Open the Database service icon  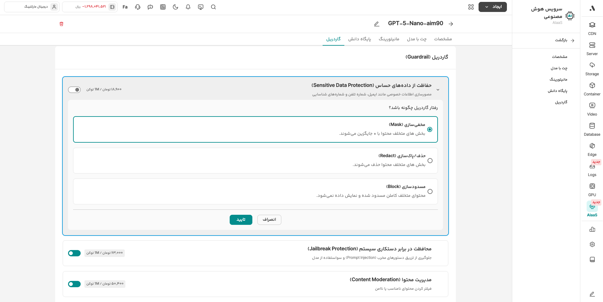click(592, 129)
